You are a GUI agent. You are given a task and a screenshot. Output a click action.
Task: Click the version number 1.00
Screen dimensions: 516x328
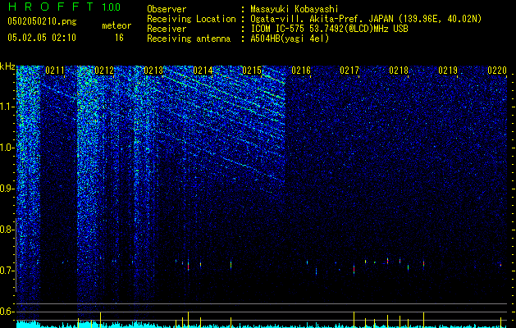[112, 7]
